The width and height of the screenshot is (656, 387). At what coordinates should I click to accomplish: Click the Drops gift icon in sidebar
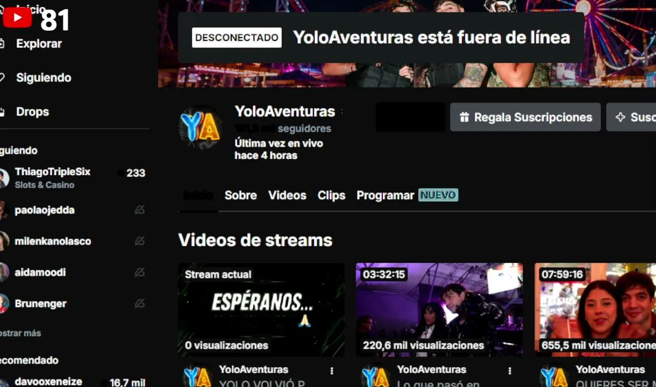(x=2, y=112)
